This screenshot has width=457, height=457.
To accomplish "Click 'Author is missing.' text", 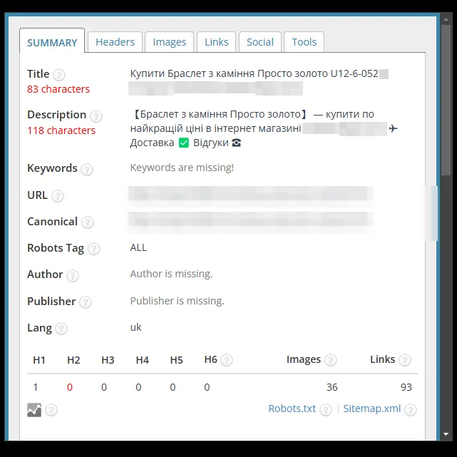I will tap(171, 274).
